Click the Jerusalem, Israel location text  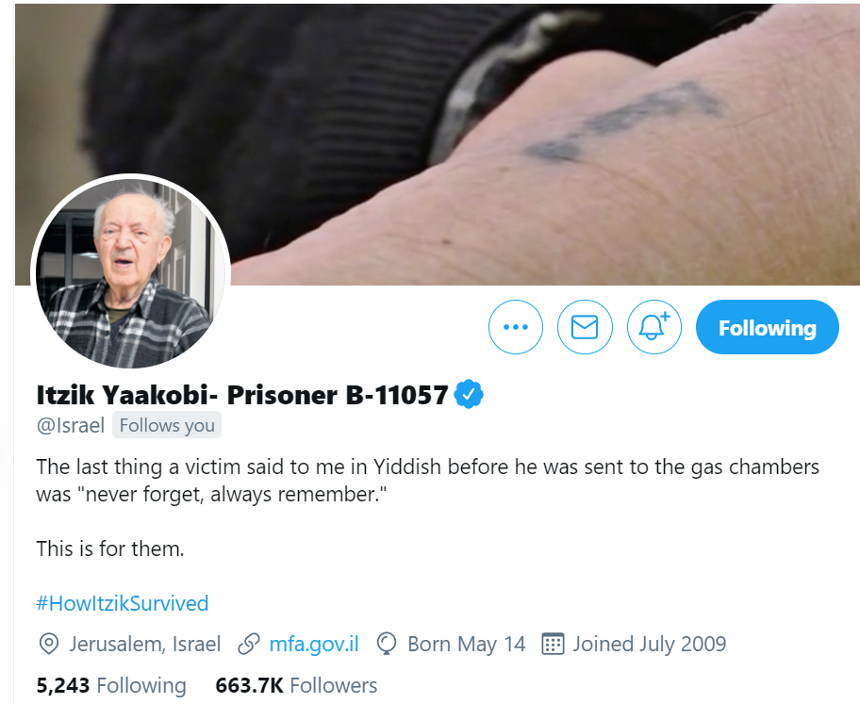[145, 644]
